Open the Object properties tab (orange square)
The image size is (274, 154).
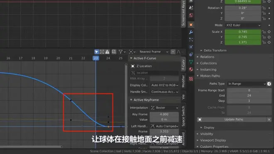(x=191, y=25)
